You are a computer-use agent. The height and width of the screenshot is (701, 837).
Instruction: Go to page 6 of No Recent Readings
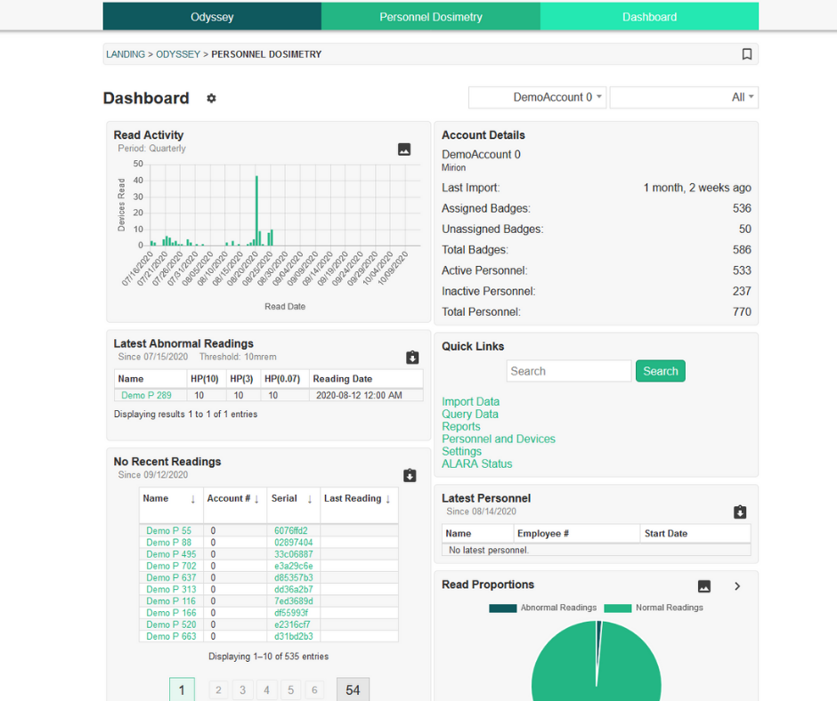coord(314,689)
